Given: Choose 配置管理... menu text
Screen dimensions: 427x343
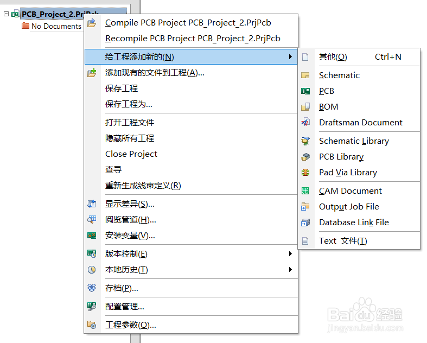Looking at the screenshot, I should coord(124,307).
